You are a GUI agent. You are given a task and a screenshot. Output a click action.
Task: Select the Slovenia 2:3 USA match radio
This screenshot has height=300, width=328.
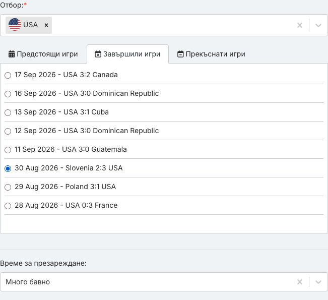[x=8, y=168]
